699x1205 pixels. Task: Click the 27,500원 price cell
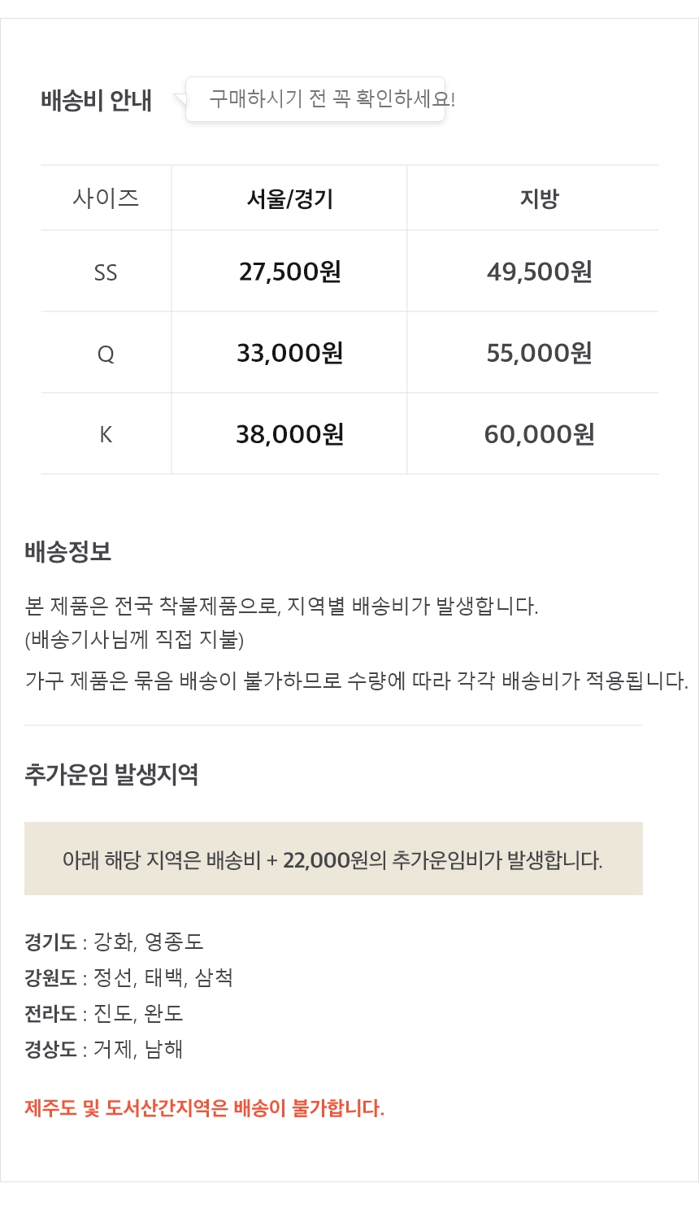pos(289,272)
